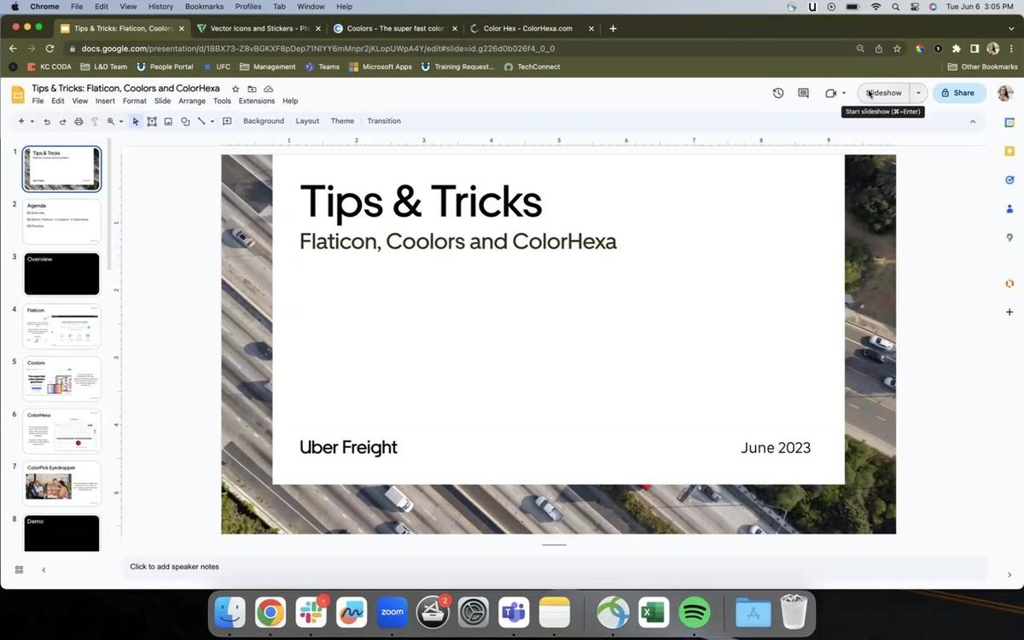Image resolution: width=1024 pixels, height=640 pixels.
Task: Select the Line tool
Action: point(201,121)
